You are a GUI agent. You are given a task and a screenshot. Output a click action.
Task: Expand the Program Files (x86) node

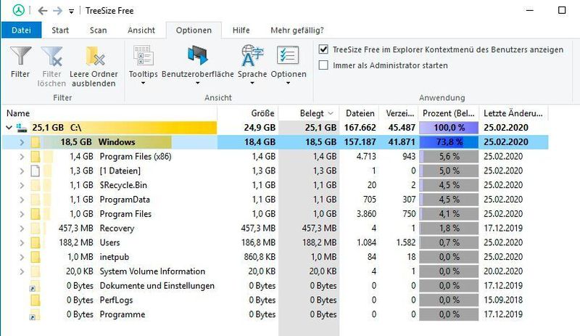pos(22,157)
